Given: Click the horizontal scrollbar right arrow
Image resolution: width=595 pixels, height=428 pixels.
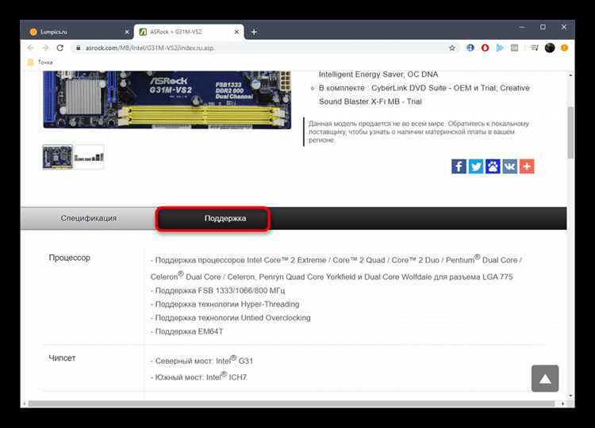Looking at the screenshot, I should [562, 403].
